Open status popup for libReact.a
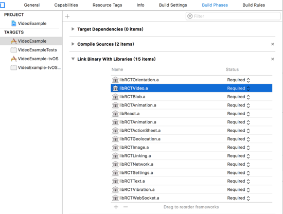 238,114
